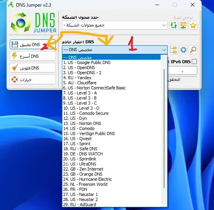Click the broom Flush DNS button
Screen dimensions: 214x210
point(33,68)
